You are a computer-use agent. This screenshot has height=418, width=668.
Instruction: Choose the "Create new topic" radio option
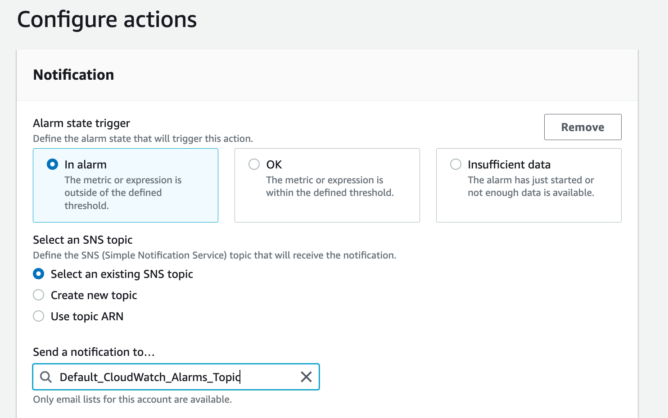[39, 295]
